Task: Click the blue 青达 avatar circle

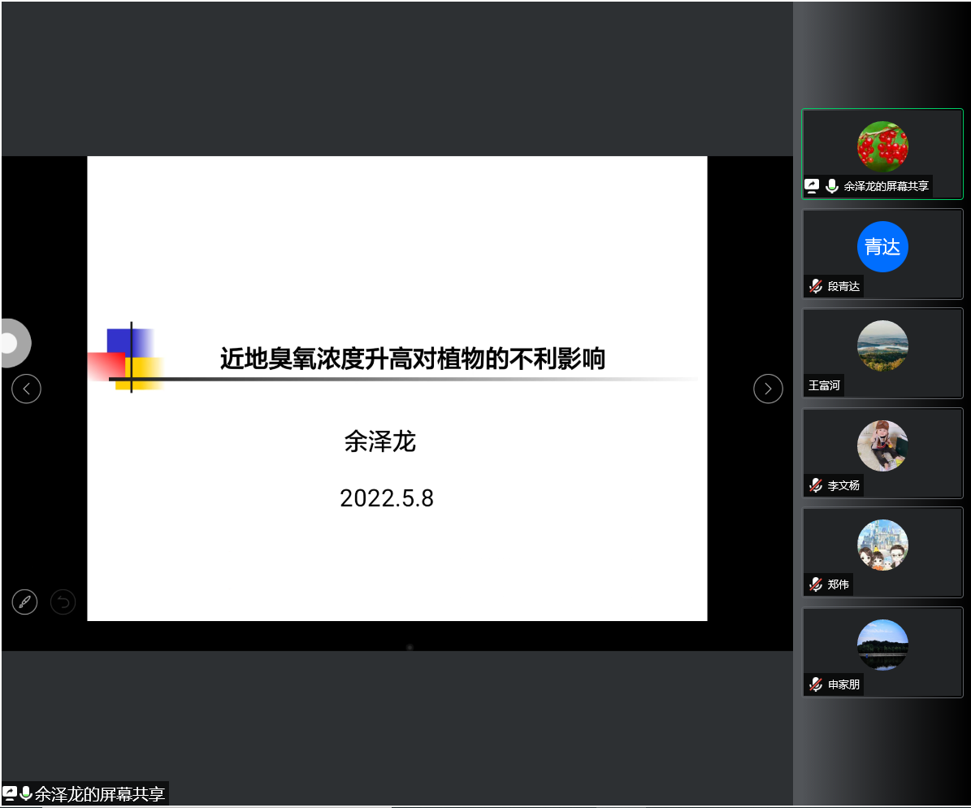Action: click(x=882, y=246)
